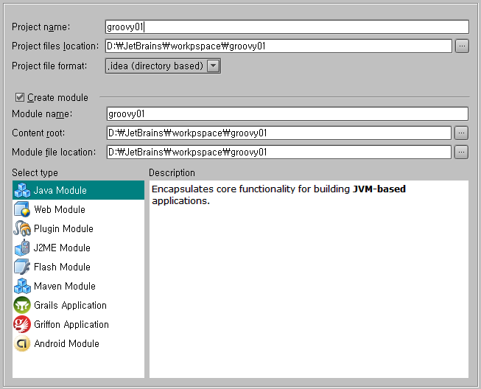Click the Module name text field

[x=287, y=113]
